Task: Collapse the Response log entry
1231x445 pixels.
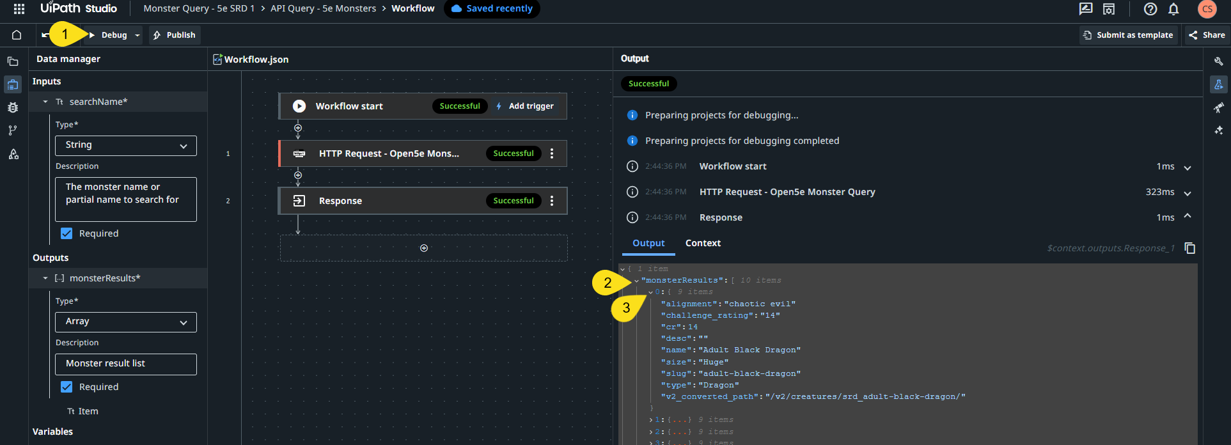Action: [1188, 216]
